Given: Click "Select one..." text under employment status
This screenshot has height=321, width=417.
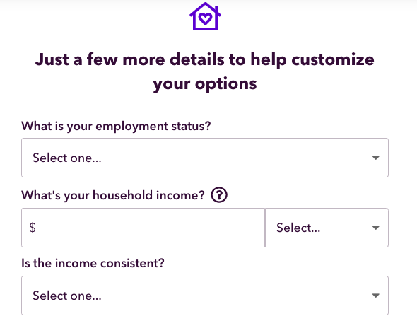Looking at the screenshot, I should (67, 158).
